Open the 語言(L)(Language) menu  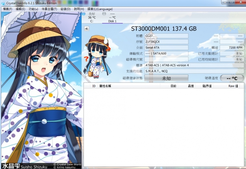coord(100,9)
